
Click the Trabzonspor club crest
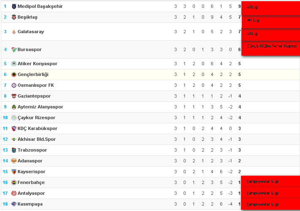pyautogui.click(x=14, y=150)
